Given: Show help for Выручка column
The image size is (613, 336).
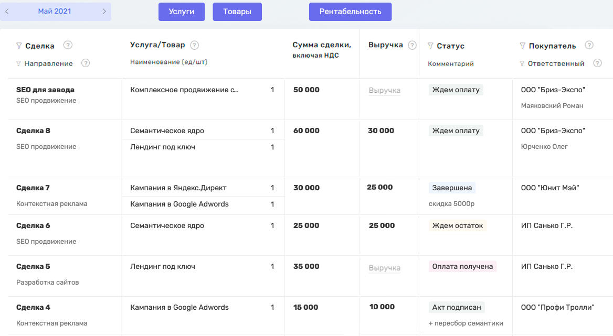Looking at the screenshot, I should tap(412, 45).
